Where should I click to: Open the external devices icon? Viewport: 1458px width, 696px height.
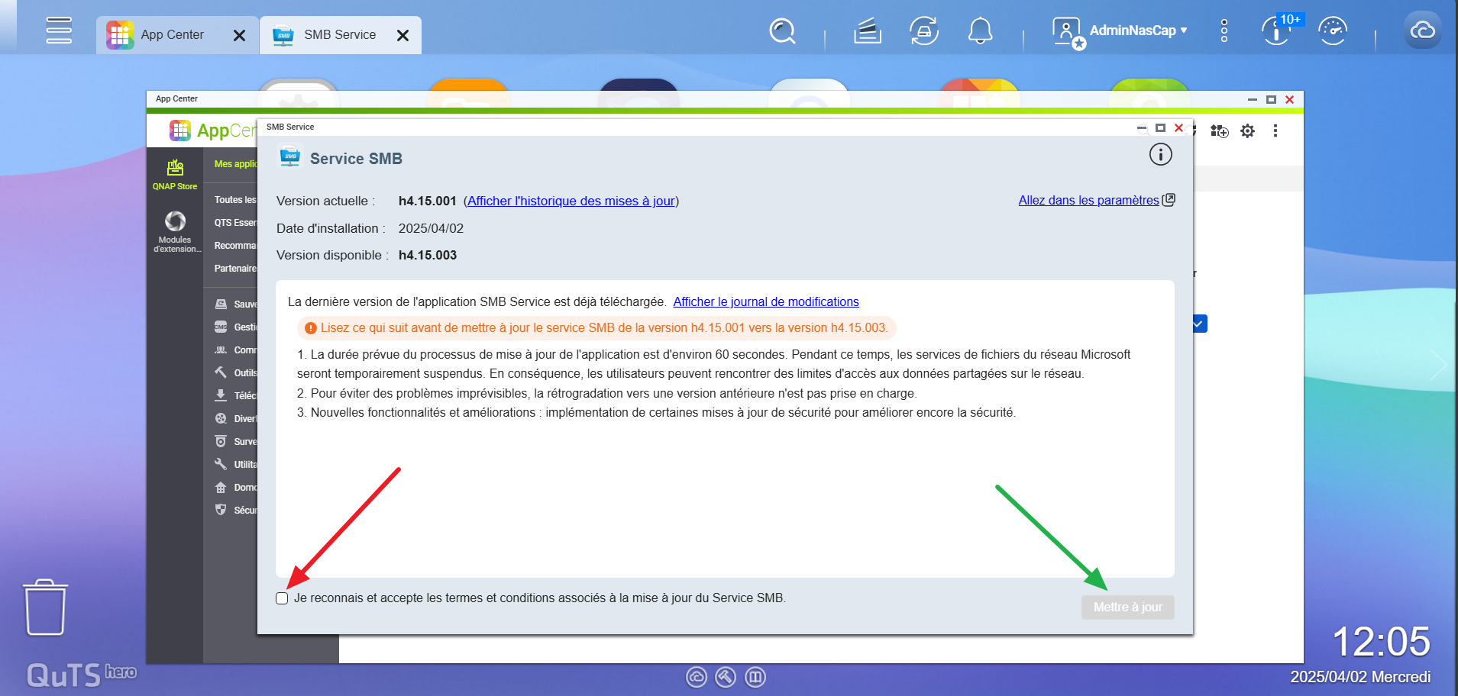[x=924, y=31]
